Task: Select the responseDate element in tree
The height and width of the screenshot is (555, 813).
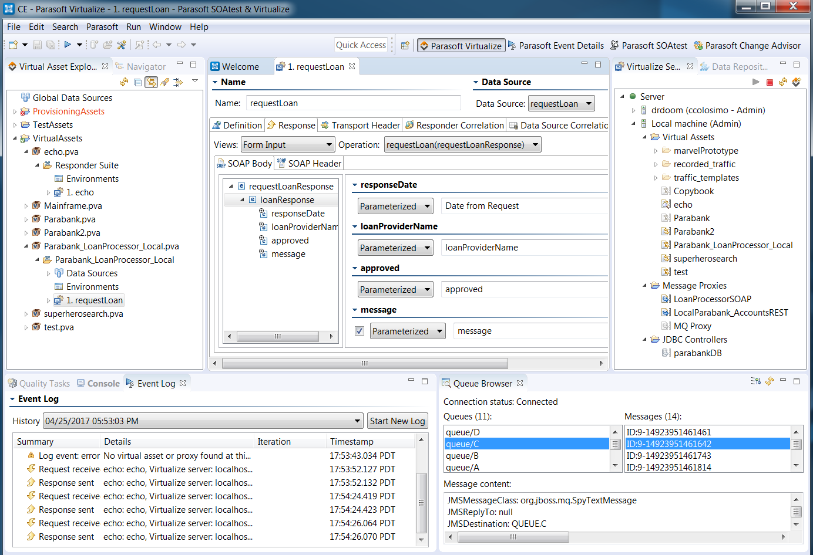Action: point(298,214)
